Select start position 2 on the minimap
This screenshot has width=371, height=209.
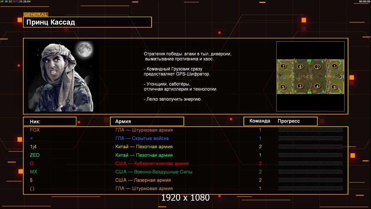(x=317, y=67)
